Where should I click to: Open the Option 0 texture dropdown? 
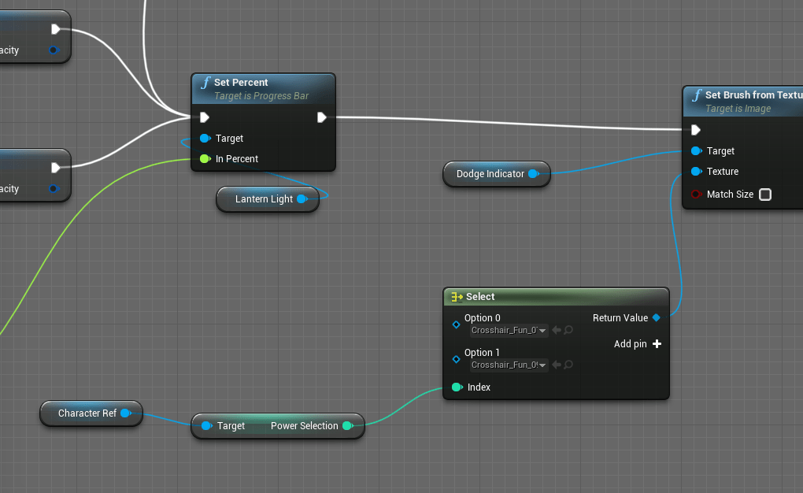(x=509, y=331)
